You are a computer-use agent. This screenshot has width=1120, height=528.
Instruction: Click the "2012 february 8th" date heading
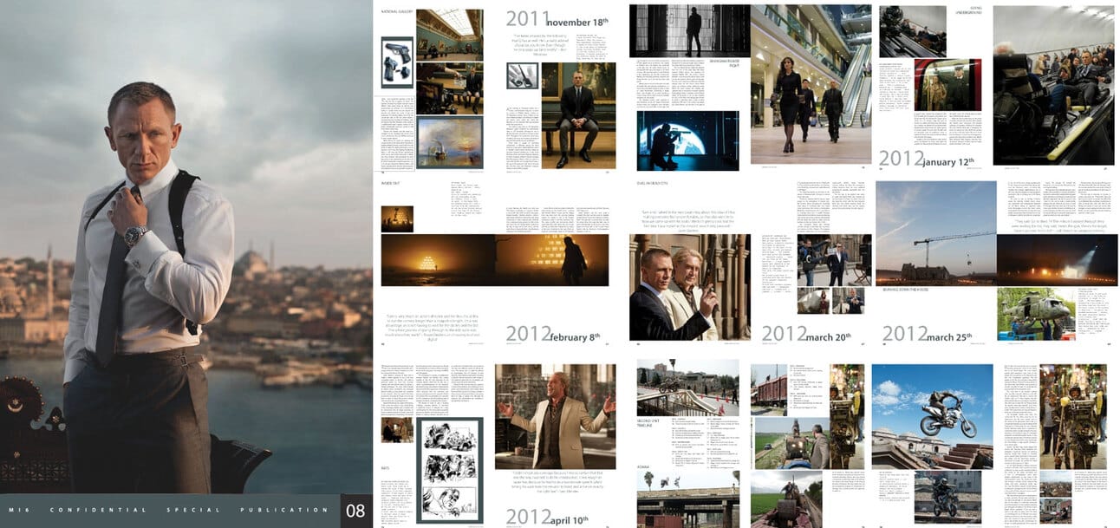tap(553, 334)
